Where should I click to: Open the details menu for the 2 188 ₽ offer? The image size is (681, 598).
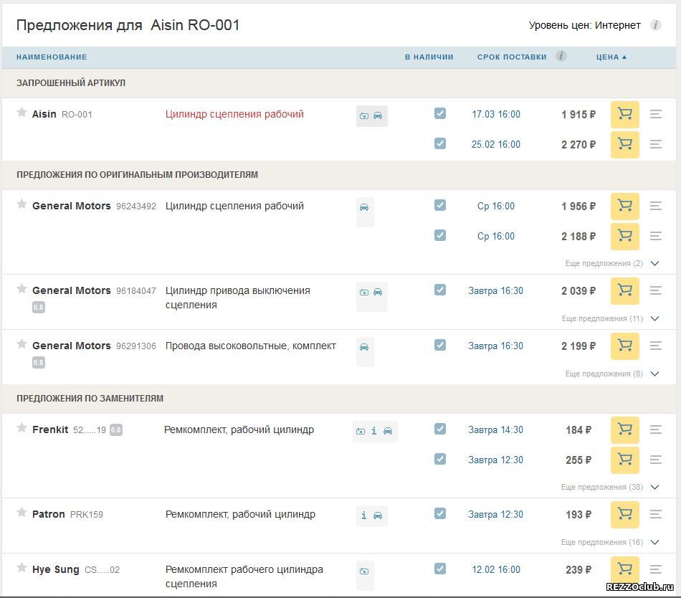tap(656, 236)
